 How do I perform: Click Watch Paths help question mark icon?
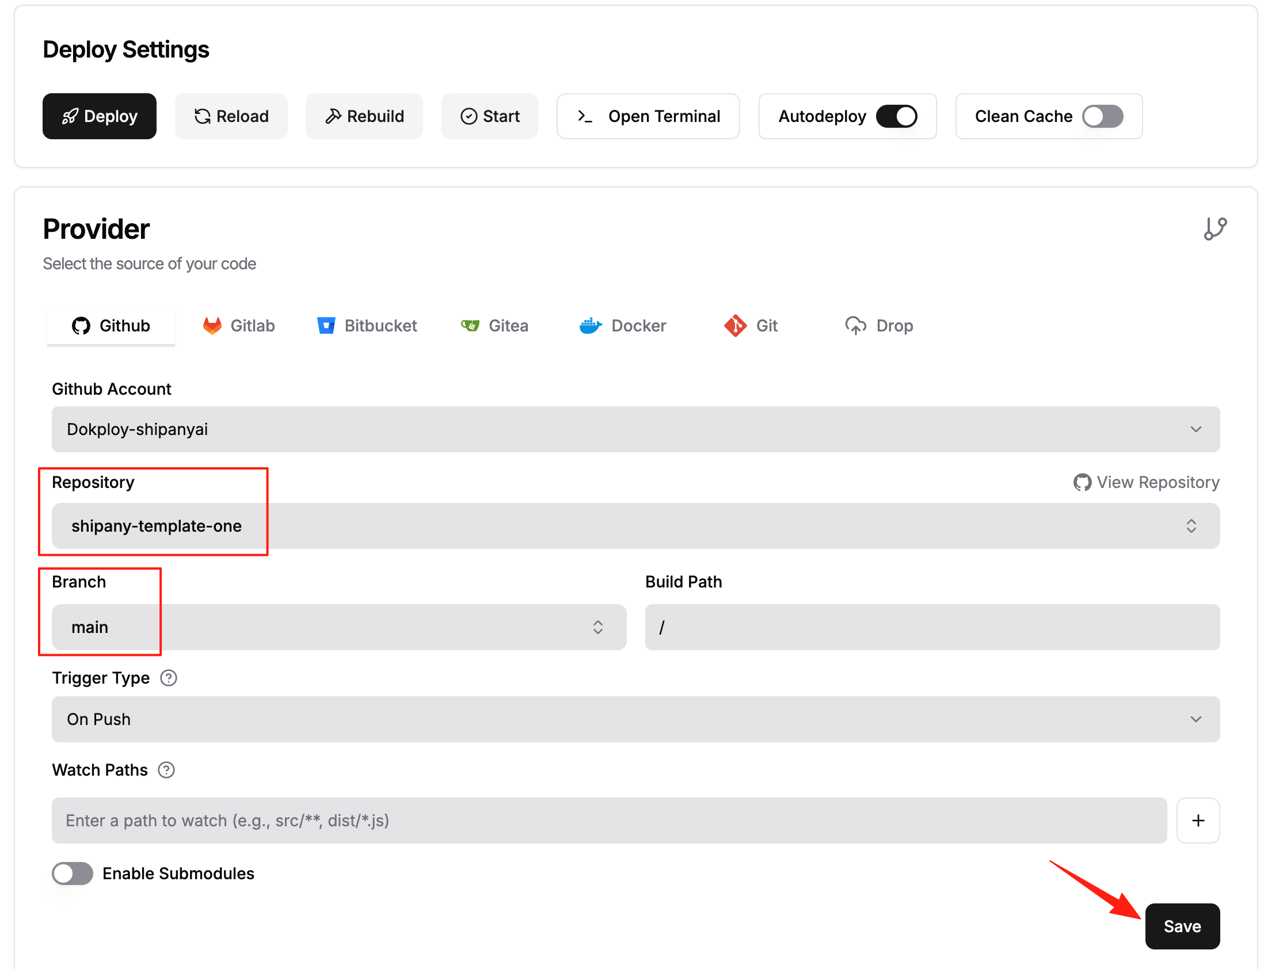(166, 770)
